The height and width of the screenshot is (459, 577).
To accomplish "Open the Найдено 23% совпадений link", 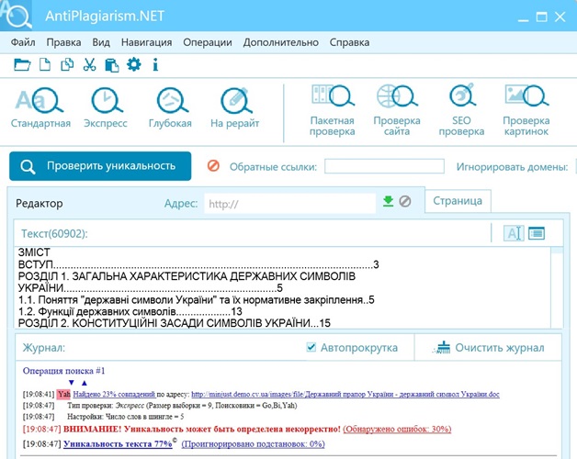I will click(x=115, y=394).
